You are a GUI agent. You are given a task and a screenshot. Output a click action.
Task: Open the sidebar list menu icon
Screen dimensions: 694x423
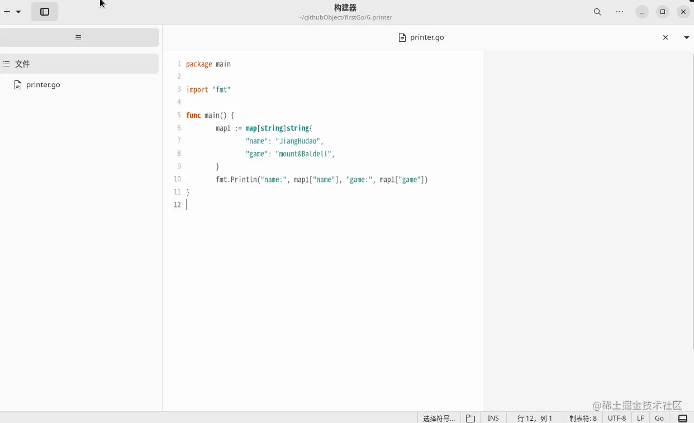[78, 37]
